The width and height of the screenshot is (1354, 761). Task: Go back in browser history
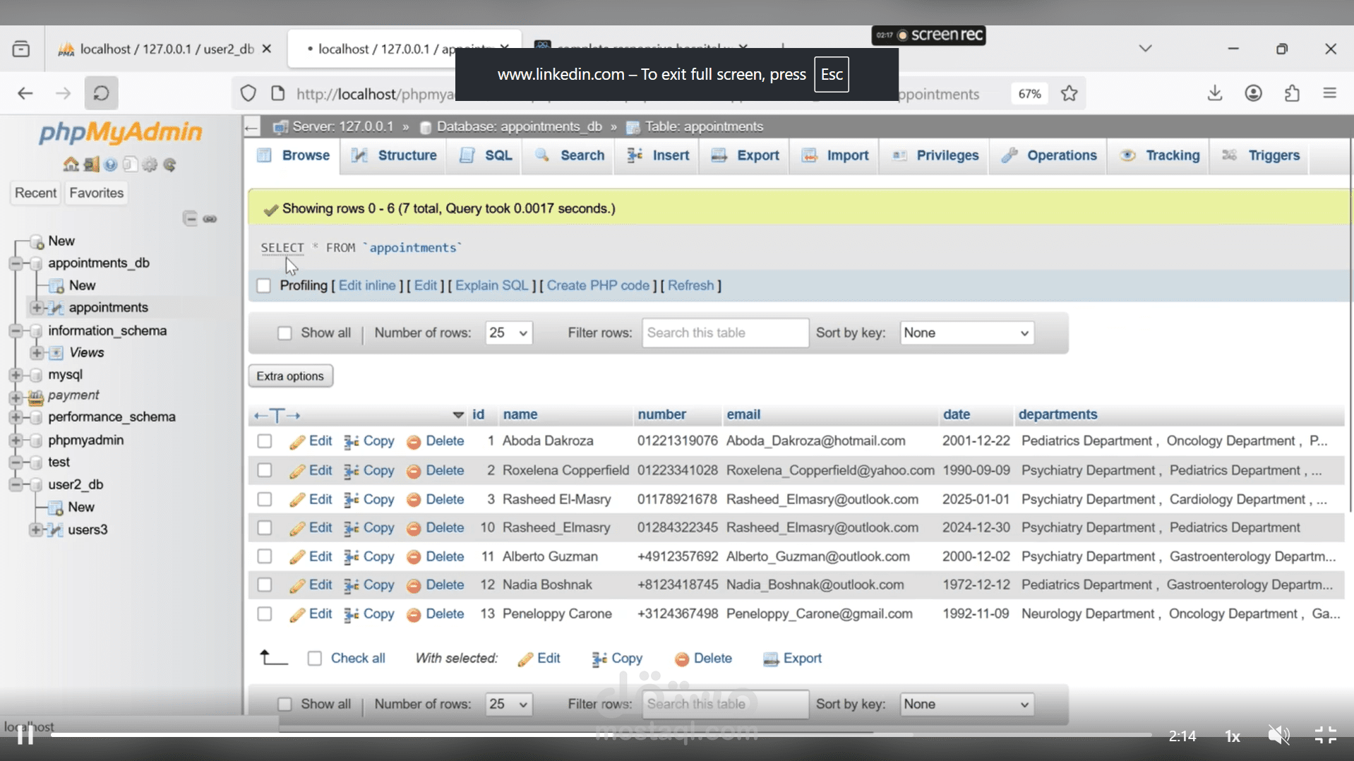(25, 93)
